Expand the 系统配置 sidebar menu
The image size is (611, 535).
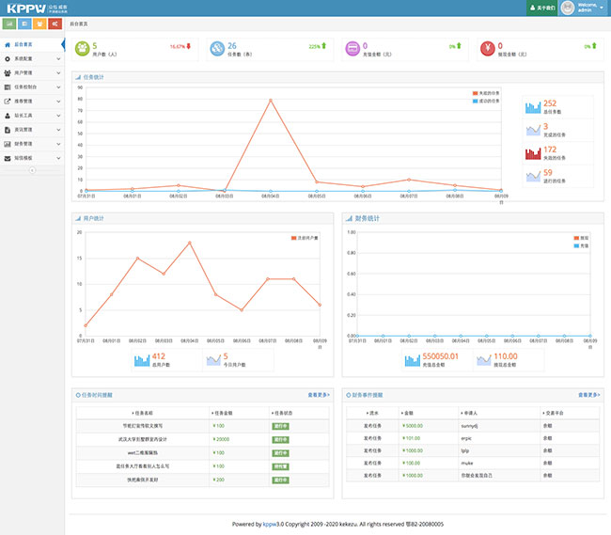[31, 58]
